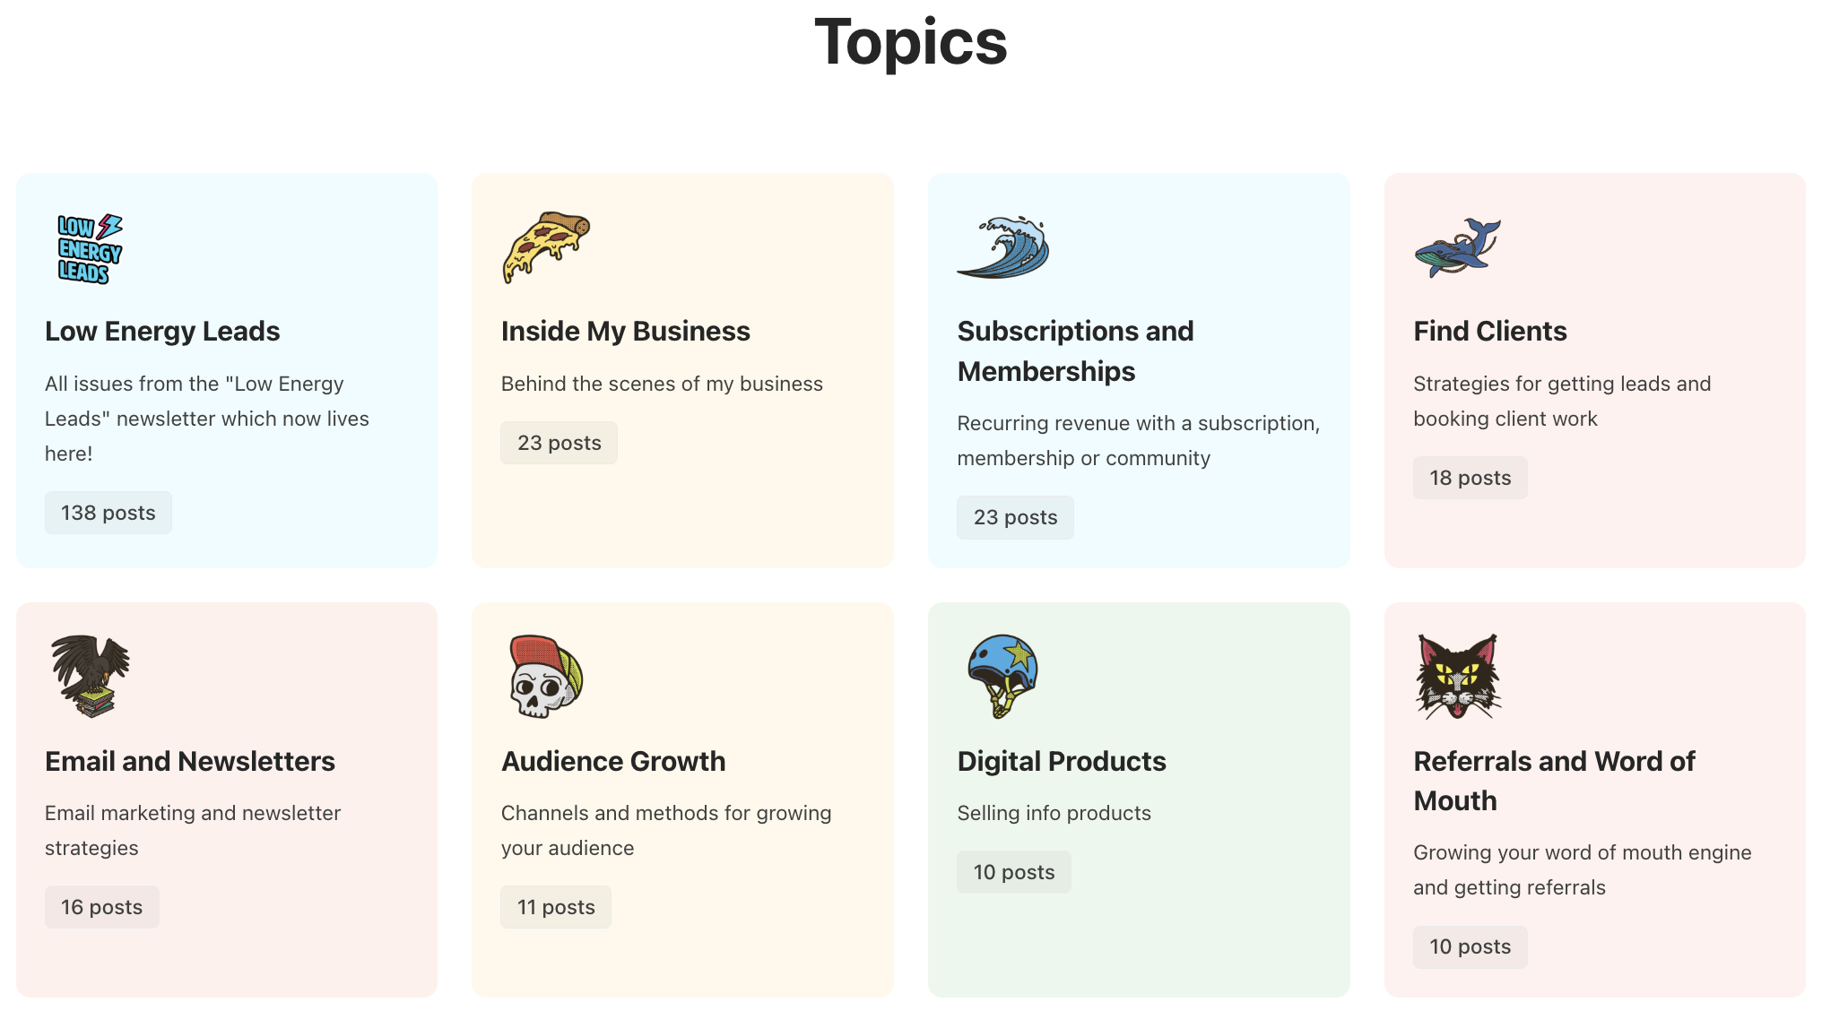Open the Subscriptions and Memberships topic

[x=1075, y=350]
